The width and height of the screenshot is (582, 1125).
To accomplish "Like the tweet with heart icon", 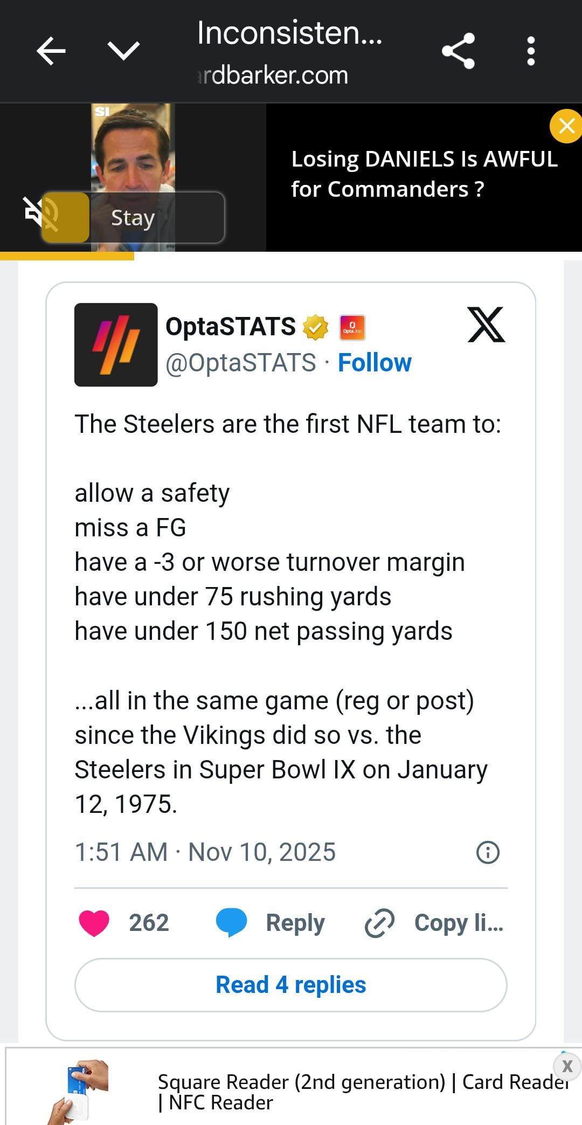I will (x=94, y=922).
